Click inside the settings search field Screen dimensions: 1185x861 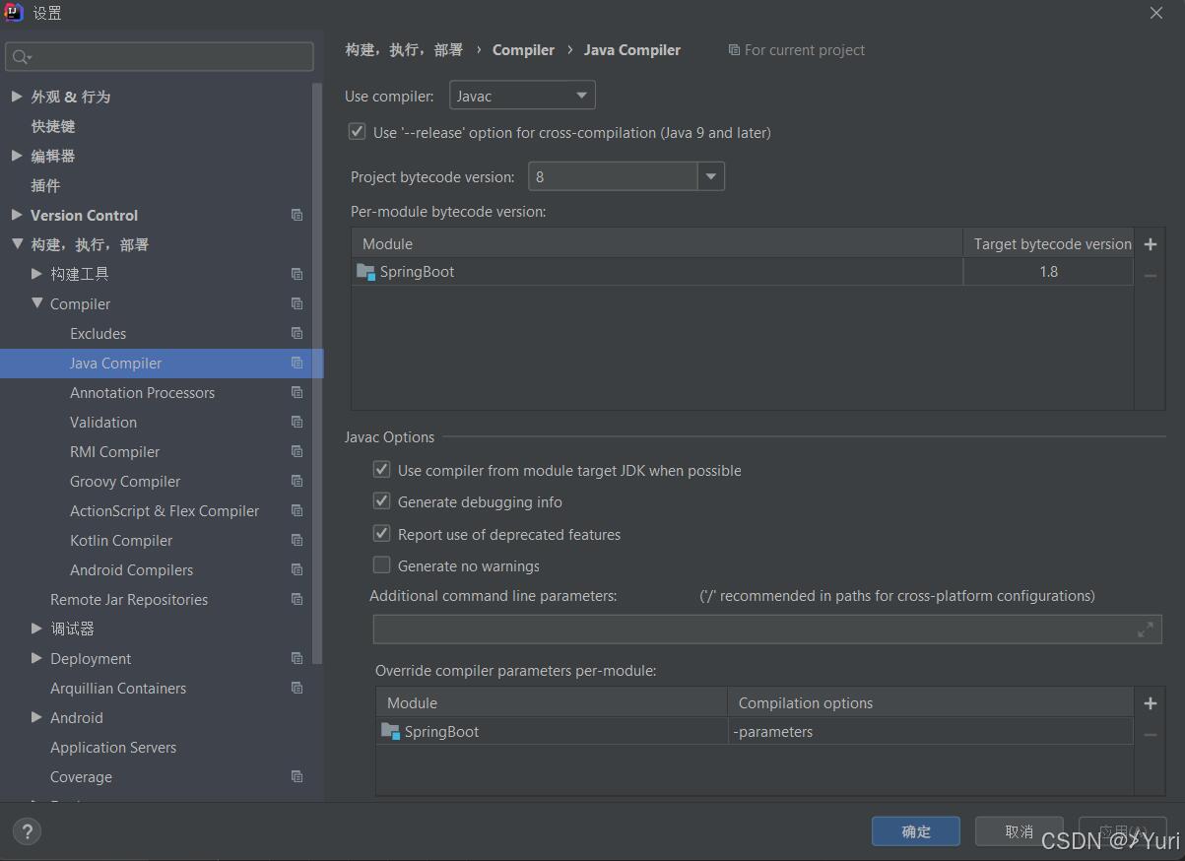point(158,57)
